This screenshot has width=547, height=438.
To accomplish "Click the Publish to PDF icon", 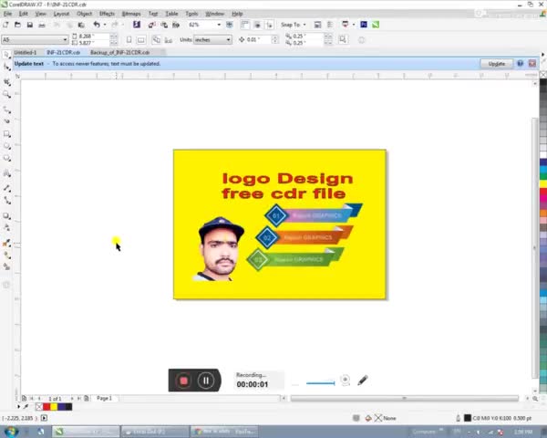I will (176, 25).
